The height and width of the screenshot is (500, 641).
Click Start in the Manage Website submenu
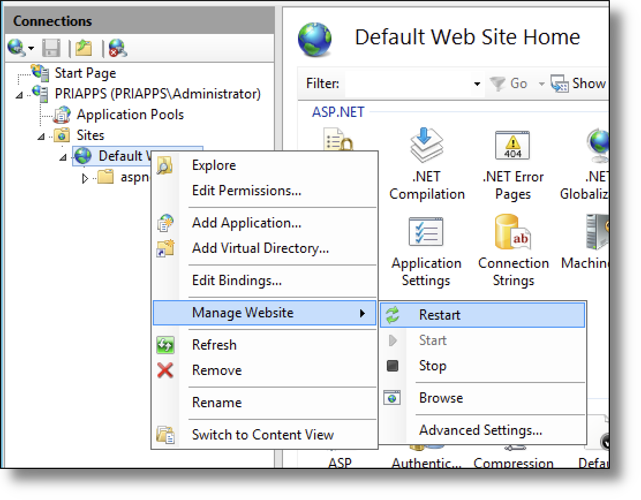point(482,340)
